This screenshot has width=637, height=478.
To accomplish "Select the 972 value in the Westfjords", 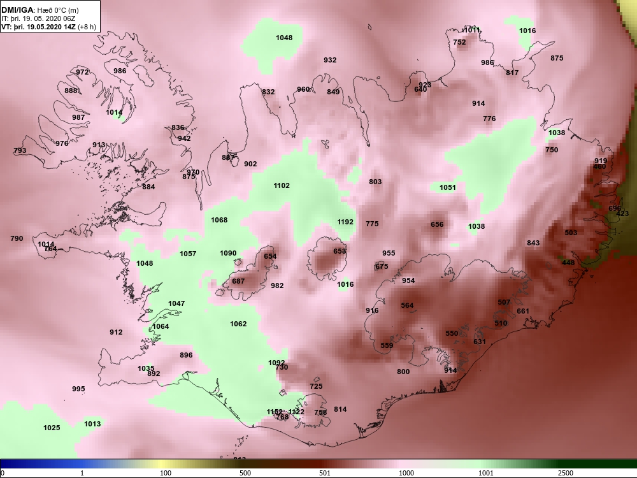I will click(82, 72).
